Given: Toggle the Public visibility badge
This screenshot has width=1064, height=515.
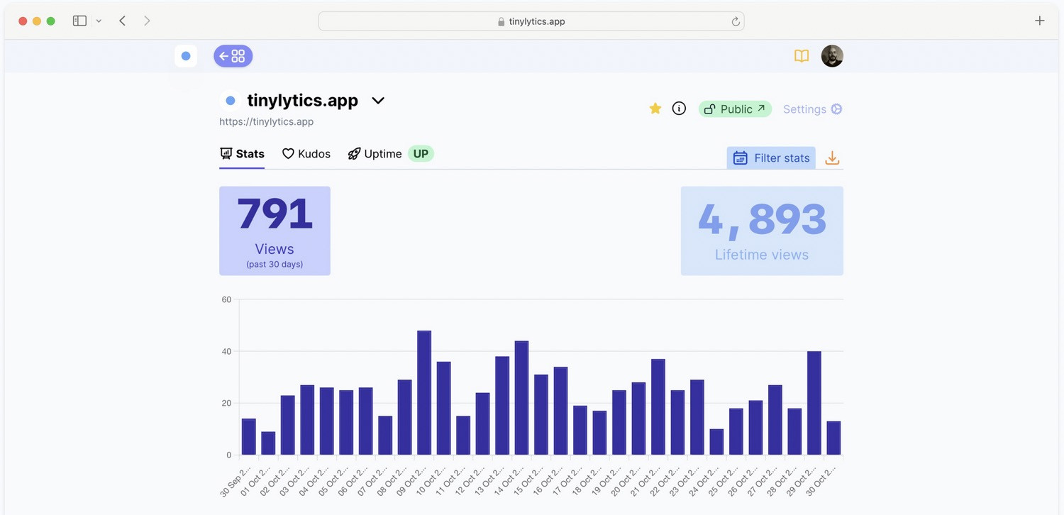Looking at the screenshot, I should coord(735,109).
